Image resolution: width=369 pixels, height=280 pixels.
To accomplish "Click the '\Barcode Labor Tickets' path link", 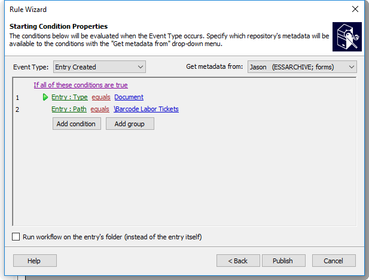I will pyautogui.click(x=146, y=109).
